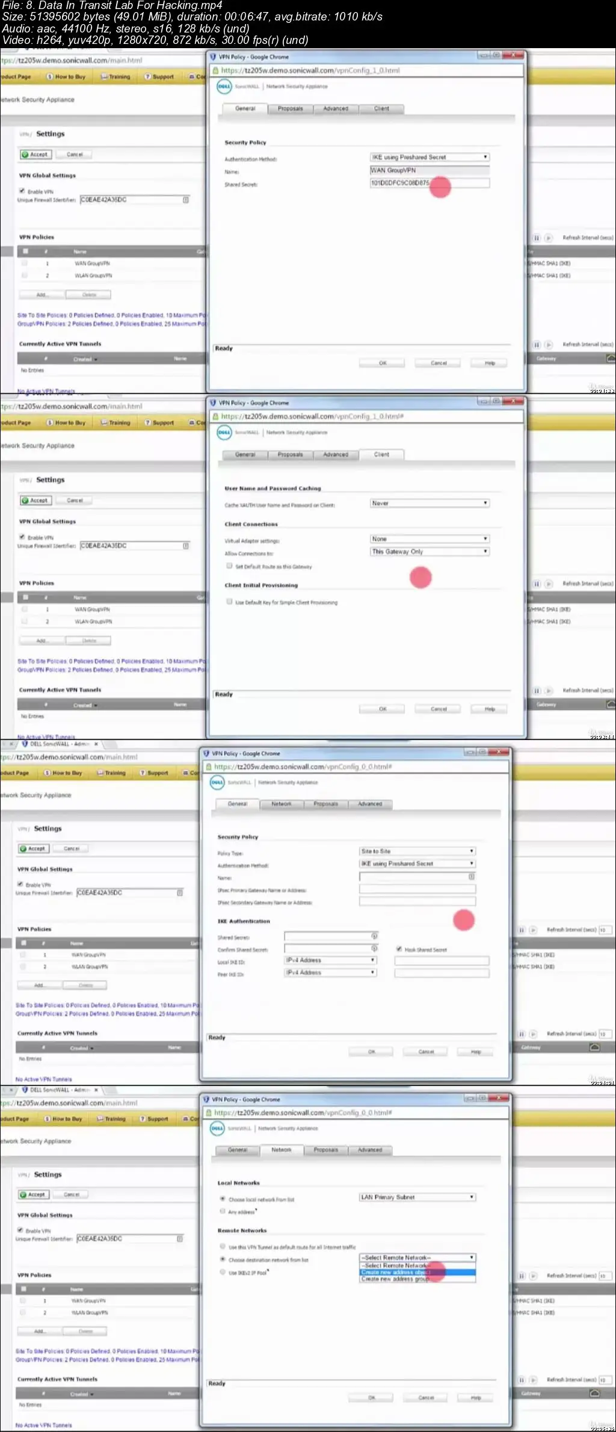Enable Set Default Route as this Gateway
This screenshot has width=616, height=1432.
(x=229, y=566)
